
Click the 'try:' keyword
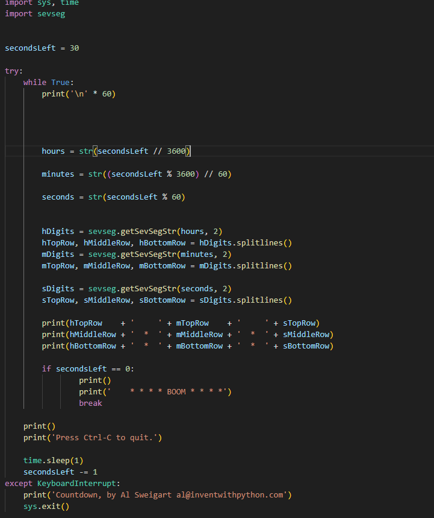[x=14, y=71]
